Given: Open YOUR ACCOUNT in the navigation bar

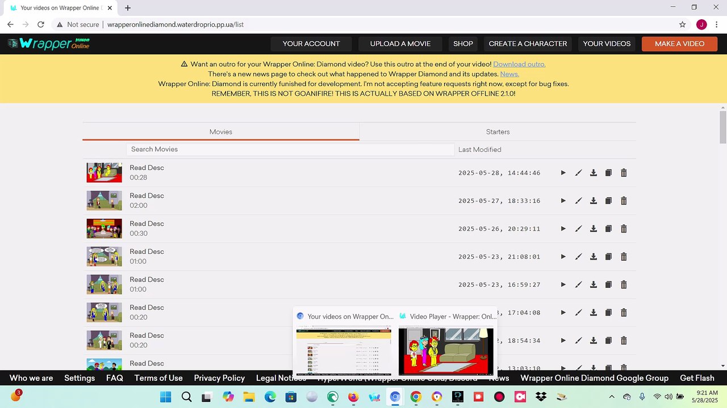Looking at the screenshot, I should pyautogui.click(x=311, y=44).
